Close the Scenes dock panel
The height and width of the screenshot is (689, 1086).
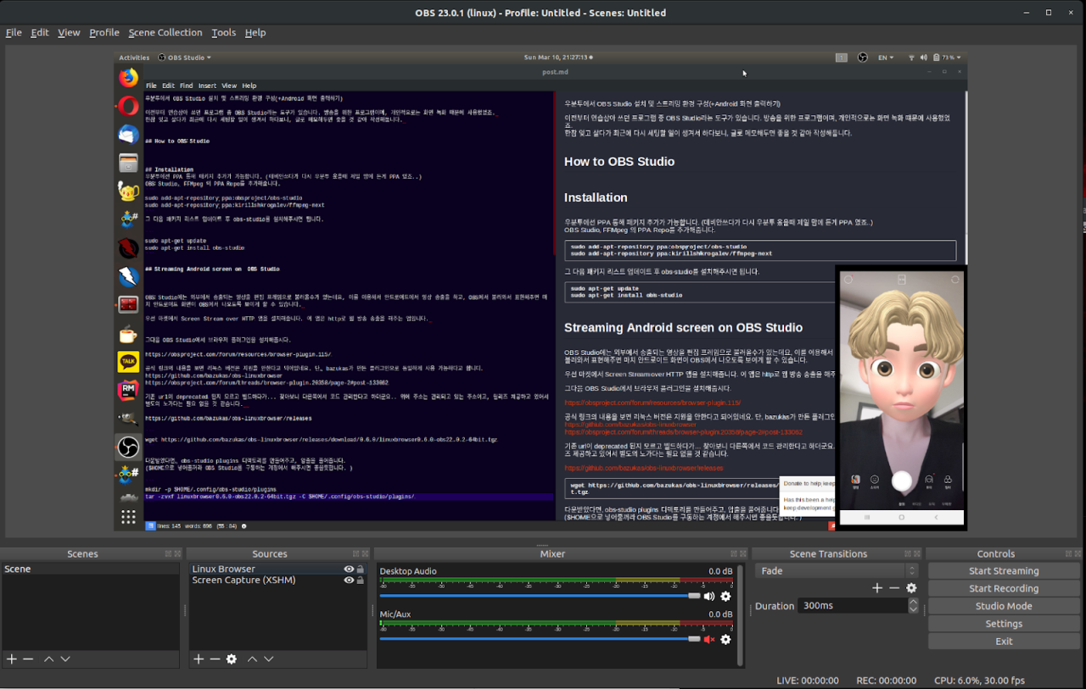[x=177, y=554]
